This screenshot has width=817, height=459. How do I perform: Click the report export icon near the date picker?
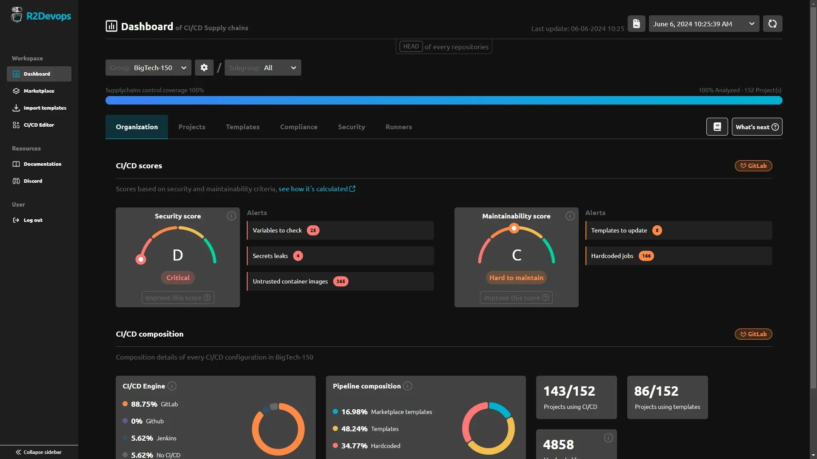click(x=637, y=23)
